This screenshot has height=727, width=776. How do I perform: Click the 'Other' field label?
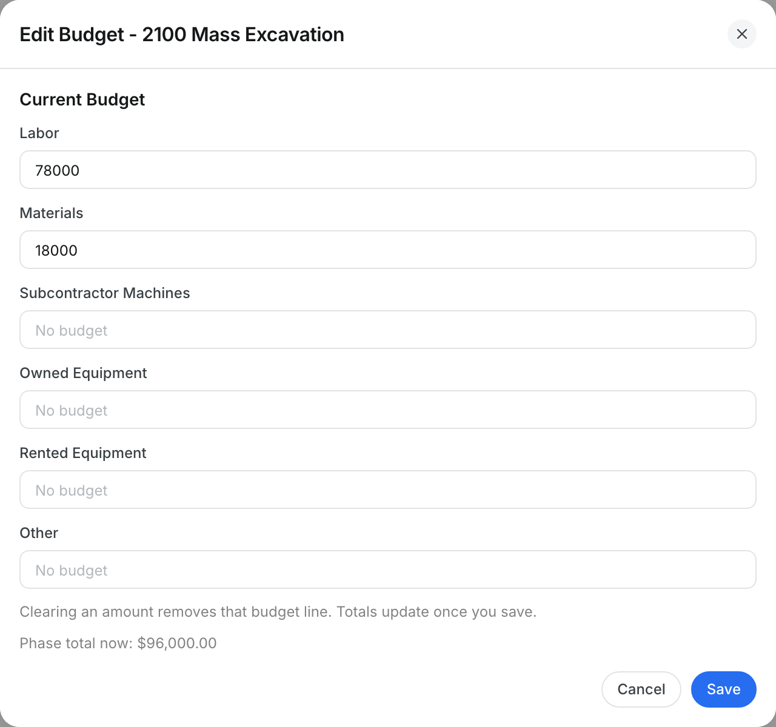pyautogui.click(x=39, y=533)
